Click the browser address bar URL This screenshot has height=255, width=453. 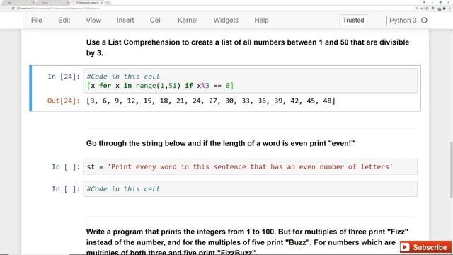[x=60, y=8]
